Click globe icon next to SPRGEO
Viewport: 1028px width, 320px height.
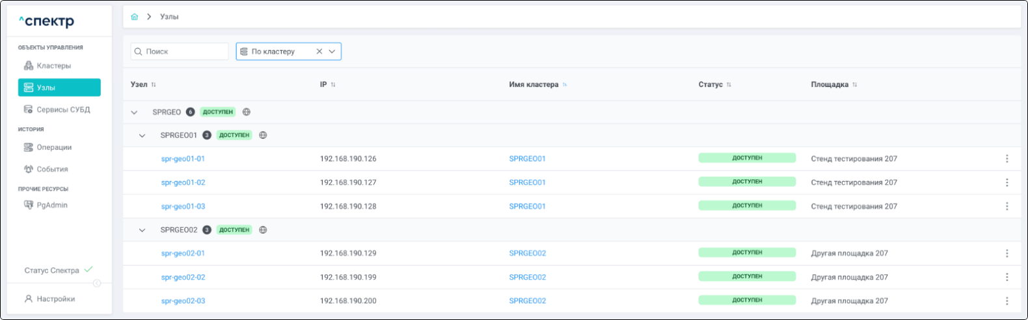(247, 112)
